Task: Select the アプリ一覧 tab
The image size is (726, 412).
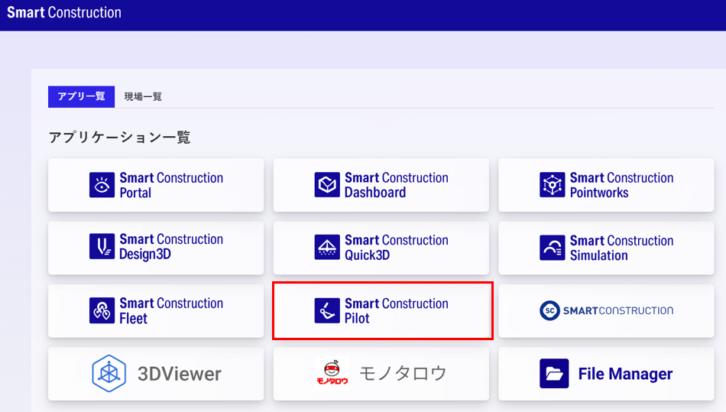Action: coord(82,97)
